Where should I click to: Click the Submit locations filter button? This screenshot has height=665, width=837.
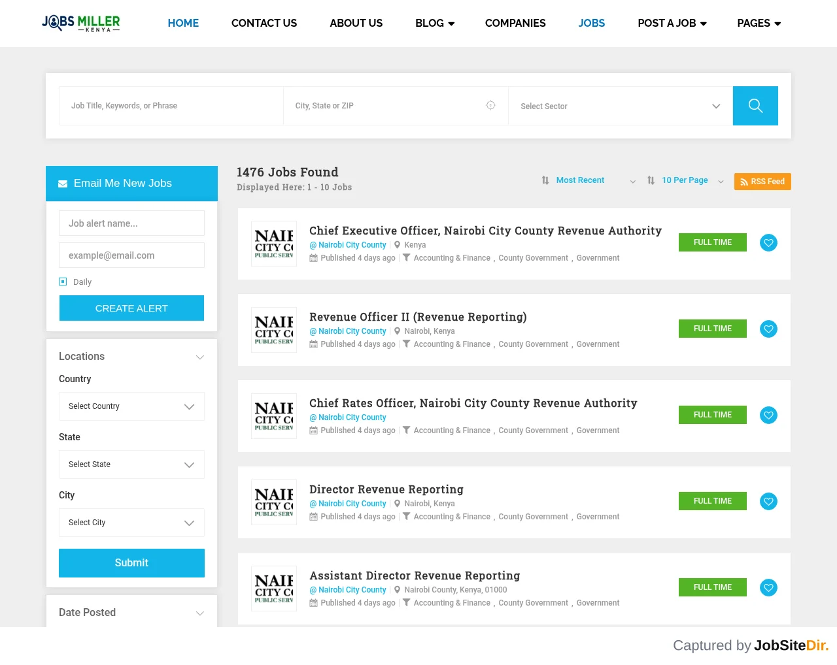coord(131,563)
